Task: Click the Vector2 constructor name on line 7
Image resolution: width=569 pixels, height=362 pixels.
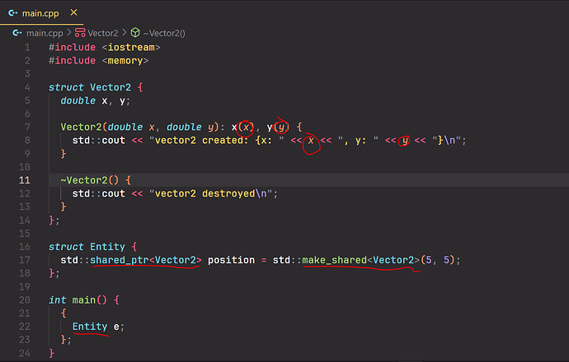Action: point(81,127)
